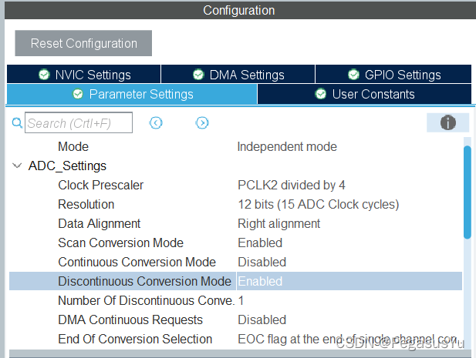
Task: Click the horizontal scrollbar at the bottom
Action: [x=240, y=353]
